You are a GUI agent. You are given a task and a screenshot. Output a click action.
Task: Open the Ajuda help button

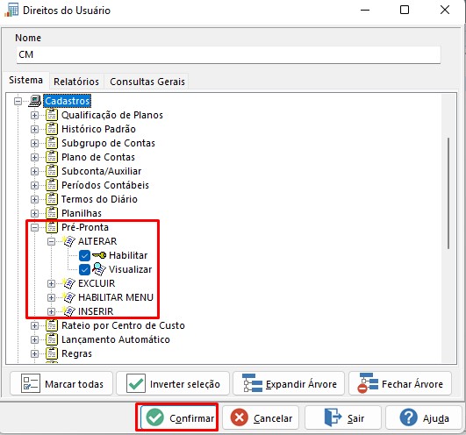point(424,417)
